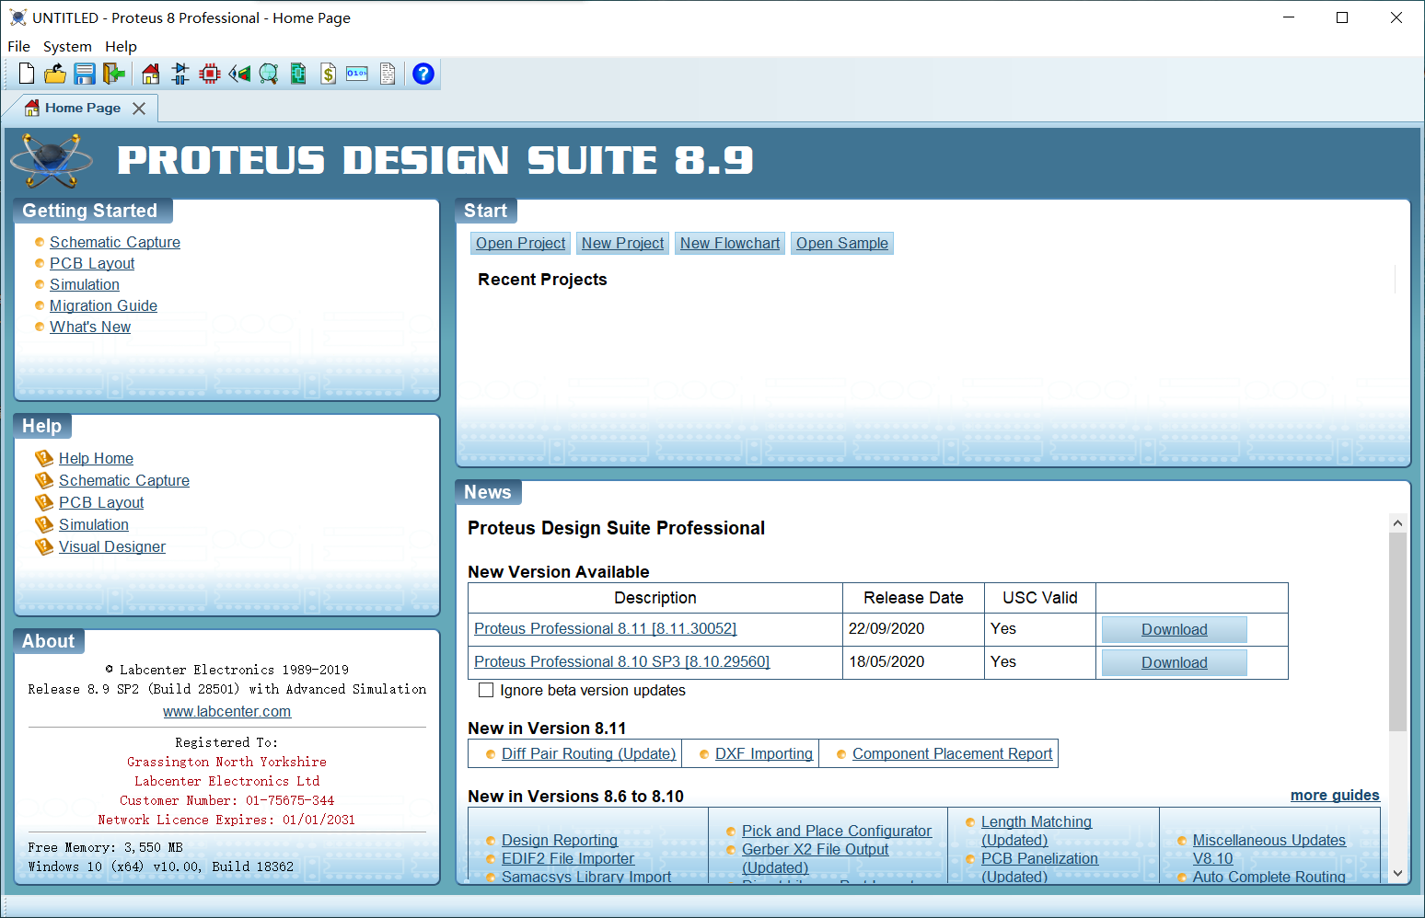This screenshot has width=1425, height=918.
Task: Click the Home Page house icon
Action: 151,74
